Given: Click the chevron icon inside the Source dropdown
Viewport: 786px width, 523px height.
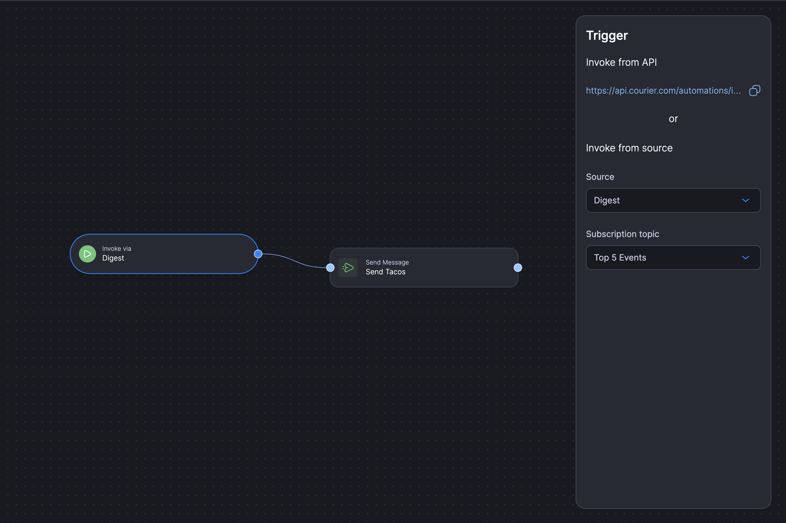Looking at the screenshot, I should (746, 200).
